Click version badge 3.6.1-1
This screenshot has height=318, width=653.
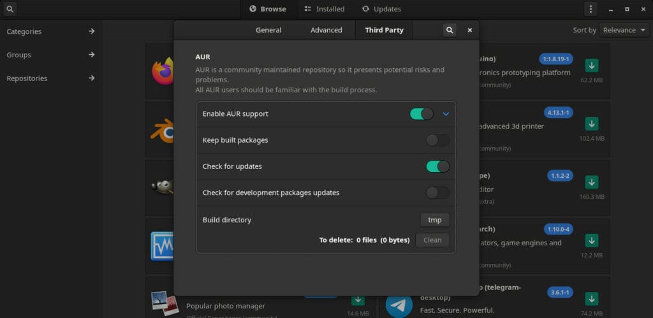point(560,293)
